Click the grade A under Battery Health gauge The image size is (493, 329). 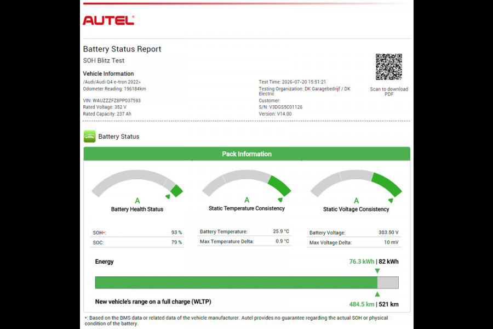pyautogui.click(x=137, y=201)
